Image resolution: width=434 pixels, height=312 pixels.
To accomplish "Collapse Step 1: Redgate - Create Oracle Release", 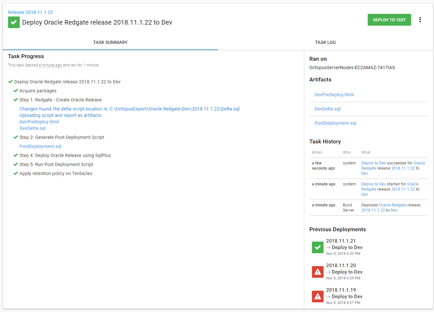I will coord(60,100).
